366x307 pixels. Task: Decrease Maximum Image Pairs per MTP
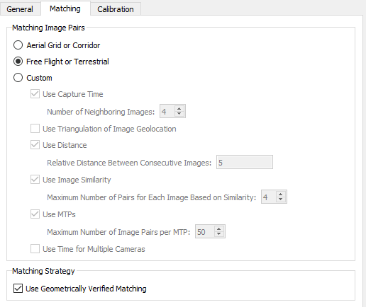pos(219,234)
